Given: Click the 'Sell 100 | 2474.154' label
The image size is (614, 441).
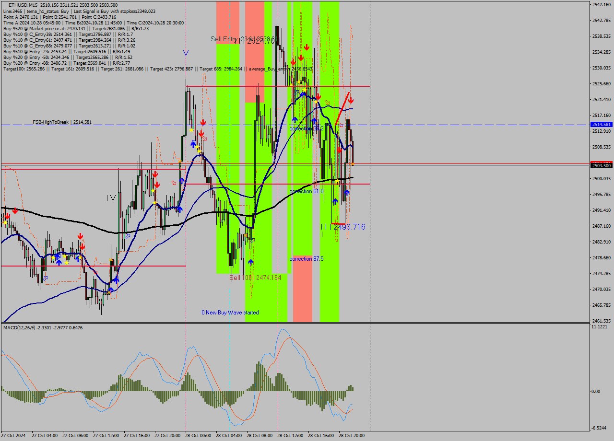Looking at the screenshot, I should (x=255, y=278).
